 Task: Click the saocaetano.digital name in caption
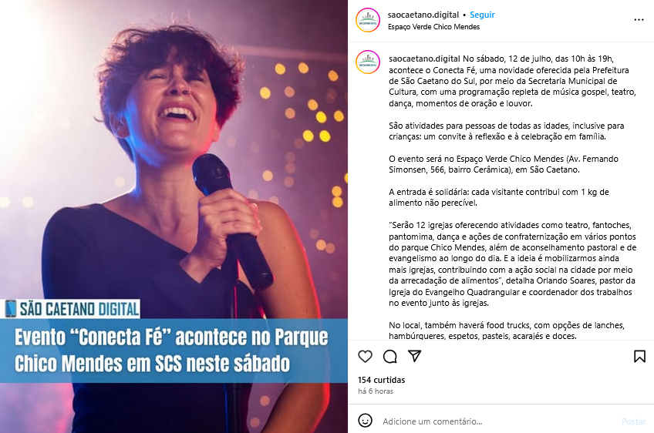pos(424,59)
